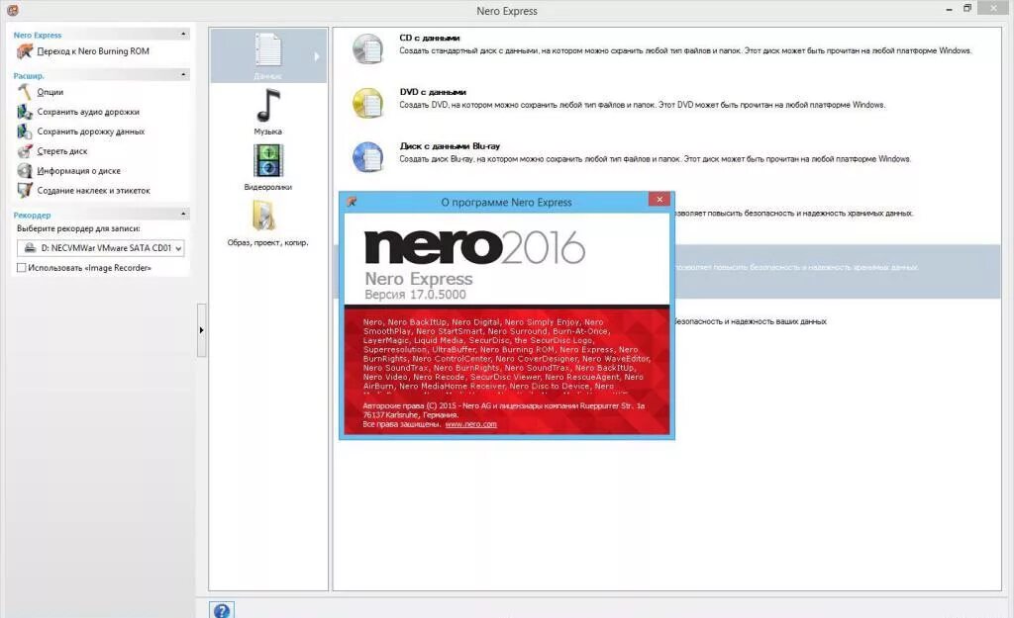Click the Музыка category label

click(267, 132)
